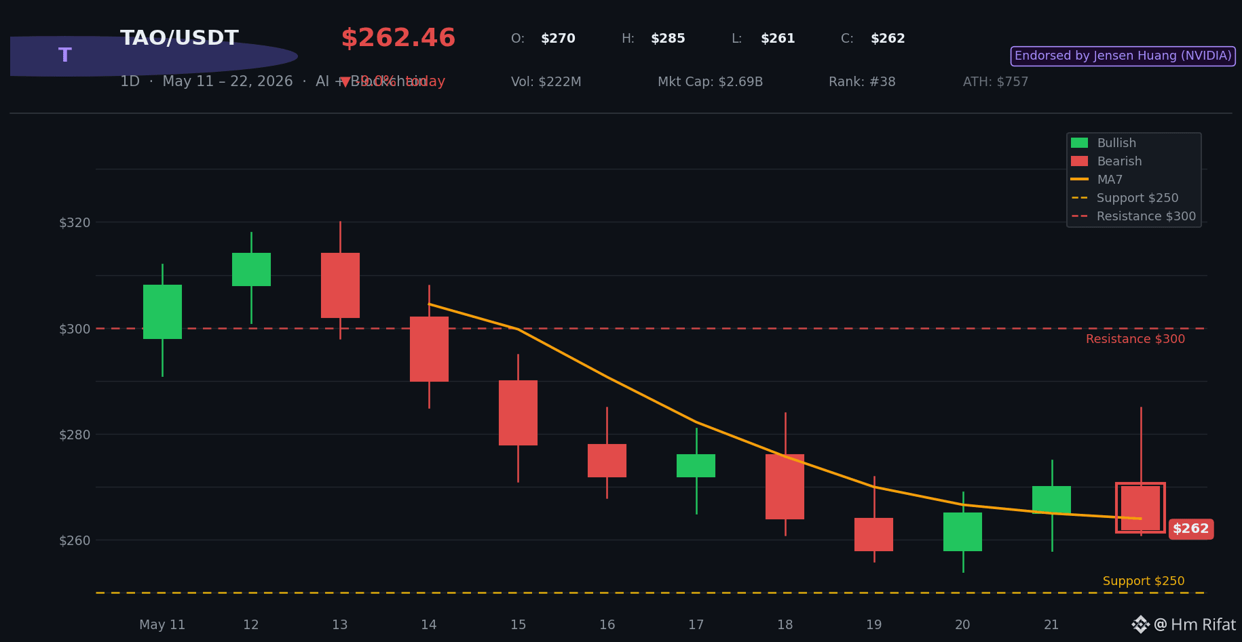Select the red May 19 candle body
Screen dimensions: 1242x642
tap(873, 534)
